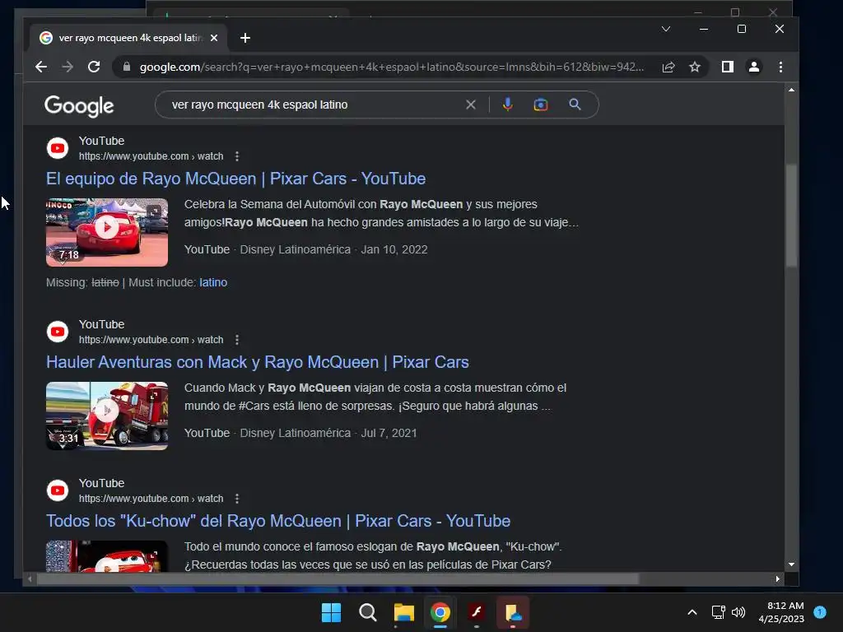This screenshot has width=843, height=632.
Task: Click YouTube favicon of 'El equipo' result
Action: [x=58, y=148]
